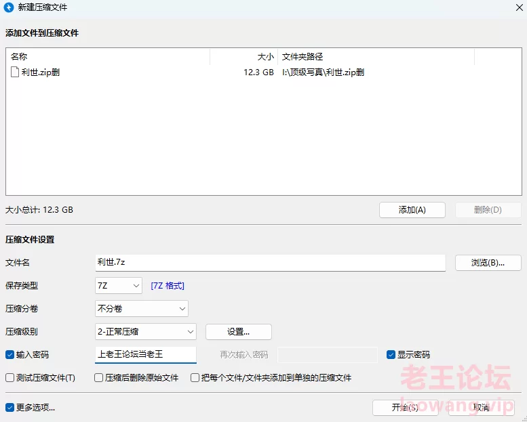Screen dimensions: 527x422
Task: Check the separate archive per file option
Action: tap(195, 377)
